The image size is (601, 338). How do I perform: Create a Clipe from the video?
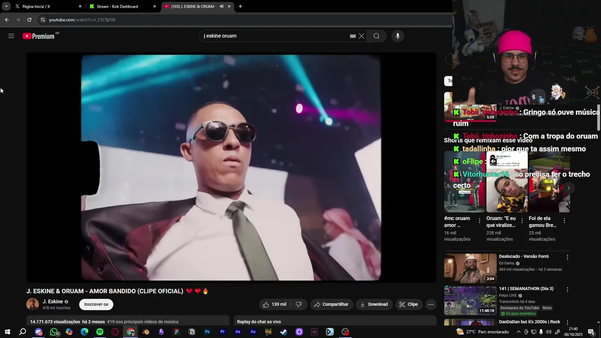(x=408, y=304)
